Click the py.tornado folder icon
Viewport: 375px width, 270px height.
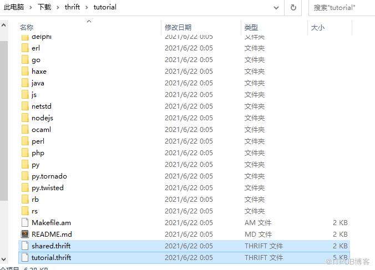click(25, 176)
